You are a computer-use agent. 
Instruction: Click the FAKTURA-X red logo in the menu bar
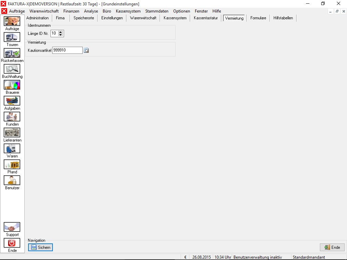[x=4, y=11]
